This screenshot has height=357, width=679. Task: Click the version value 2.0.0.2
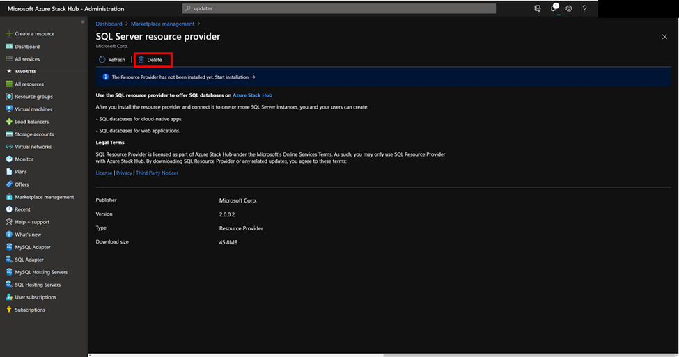(227, 214)
